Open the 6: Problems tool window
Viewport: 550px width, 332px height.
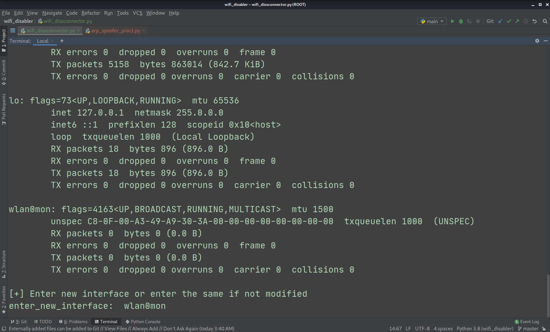click(x=73, y=322)
